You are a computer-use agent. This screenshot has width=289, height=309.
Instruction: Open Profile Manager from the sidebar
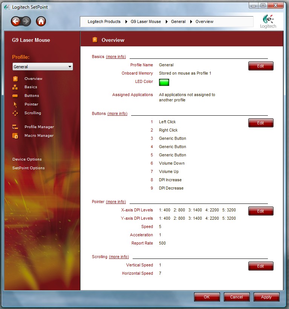coord(39,127)
